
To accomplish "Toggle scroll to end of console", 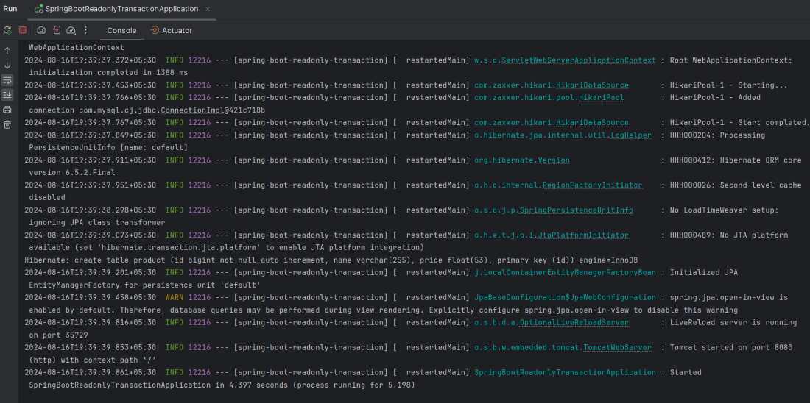I will 7,95.
